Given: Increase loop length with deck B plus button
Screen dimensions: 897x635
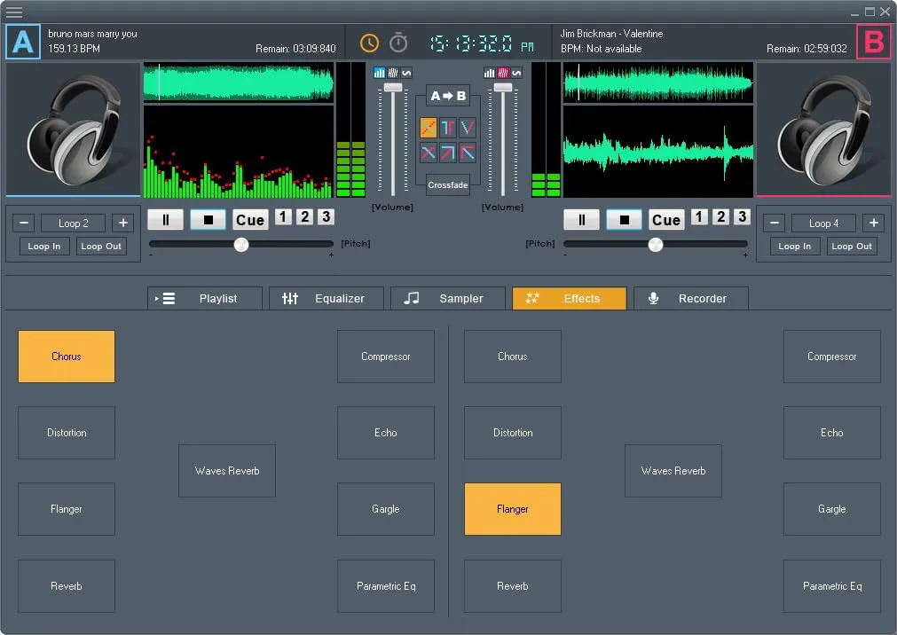Looking at the screenshot, I should click(873, 223).
